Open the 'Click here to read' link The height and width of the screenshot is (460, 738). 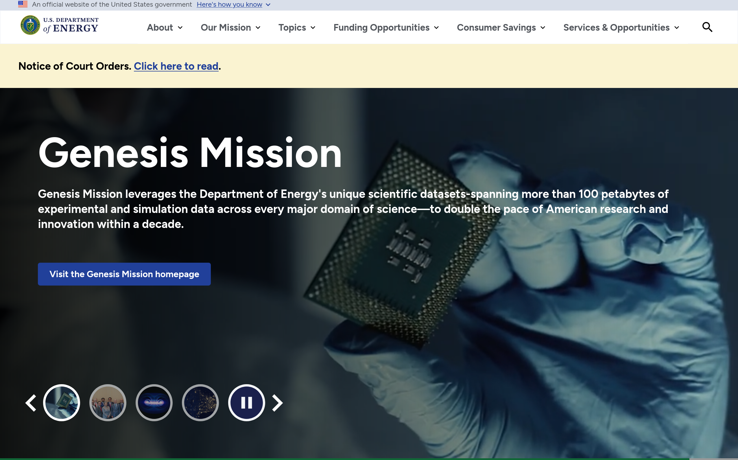click(x=176, y=66)
